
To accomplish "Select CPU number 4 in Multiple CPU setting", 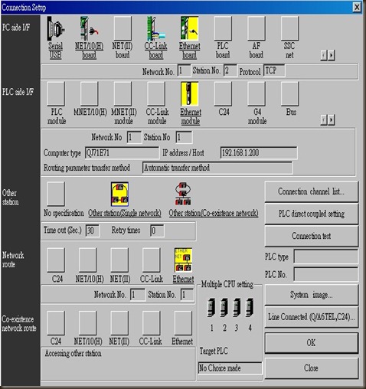I will pyautogui.click(x=250, y=307).
